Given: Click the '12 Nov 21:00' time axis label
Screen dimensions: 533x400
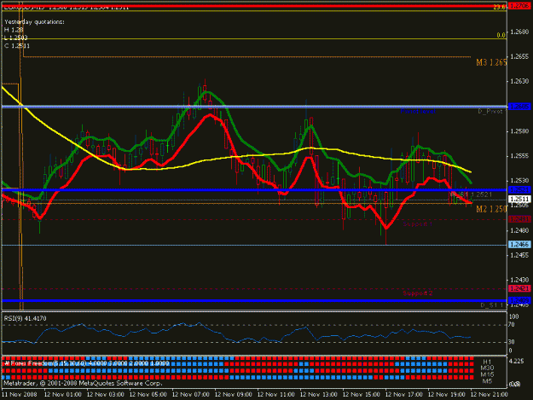Looking at the screenshot, I should (x=490, y=395).
